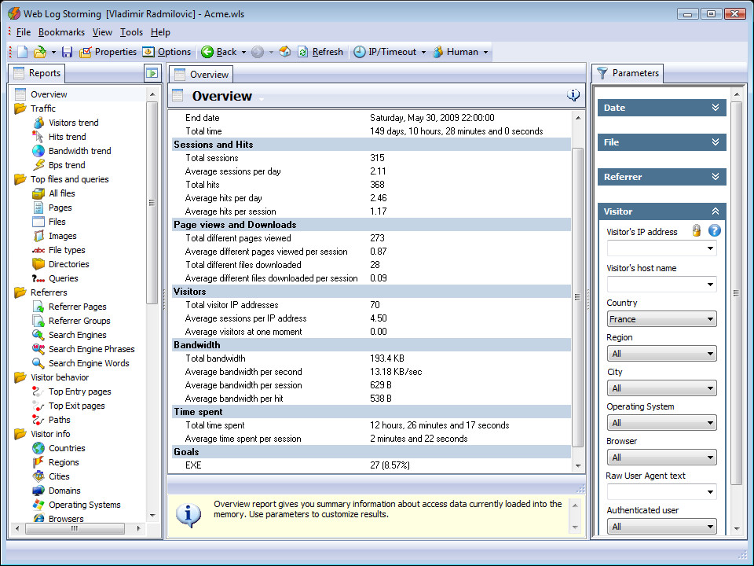The width and height of the screenshot is (754, 566).
Task: Open the Help menu
Action: [160, 32]
